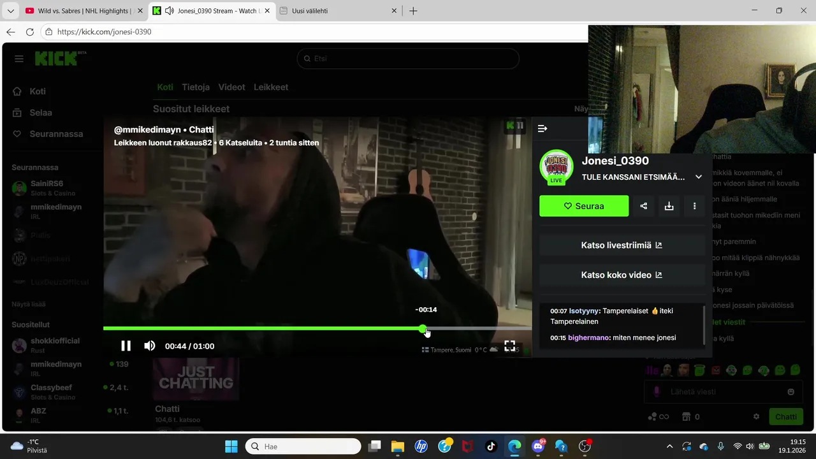Open the weather widget in taskbar

(x=29, y=446)
